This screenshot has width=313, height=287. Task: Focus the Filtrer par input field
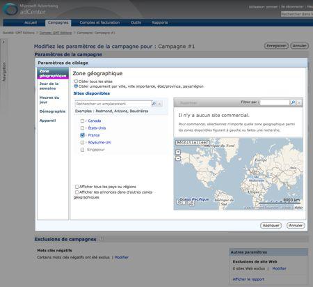click(x=275, y=102)
